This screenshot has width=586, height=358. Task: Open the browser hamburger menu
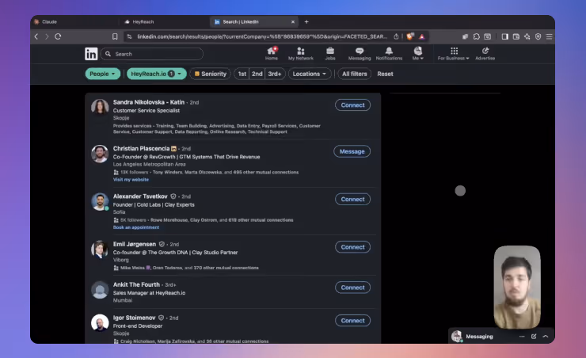[549, 36]
